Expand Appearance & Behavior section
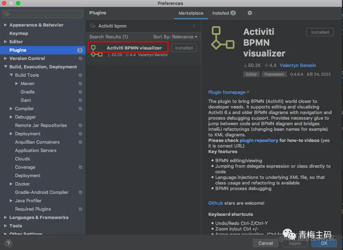 [x=6, y=25]
